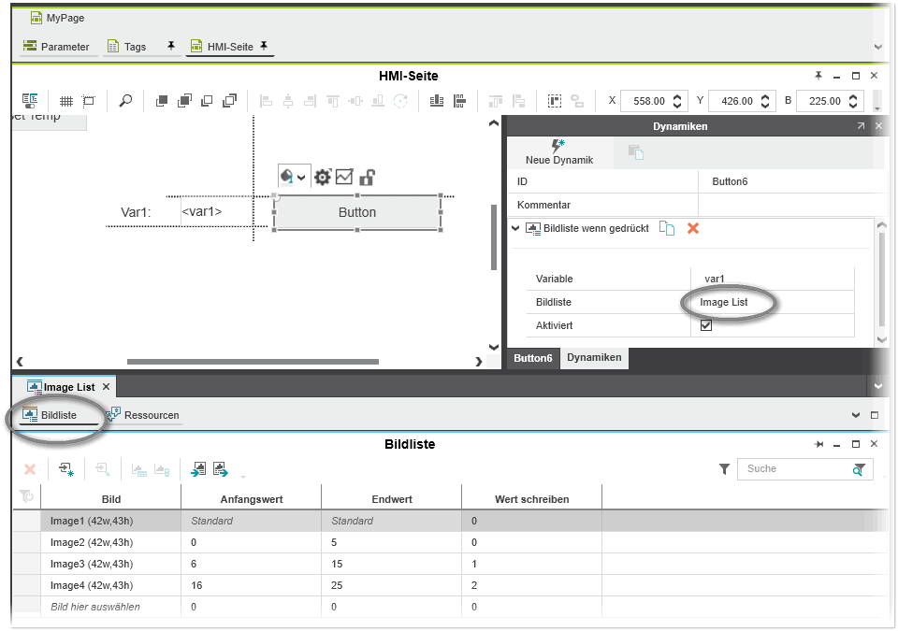The width and height of the screenshot is (898, 631).
Task: Expand the chevron at right of Bildliste tab bar
Action: [856, 415]
